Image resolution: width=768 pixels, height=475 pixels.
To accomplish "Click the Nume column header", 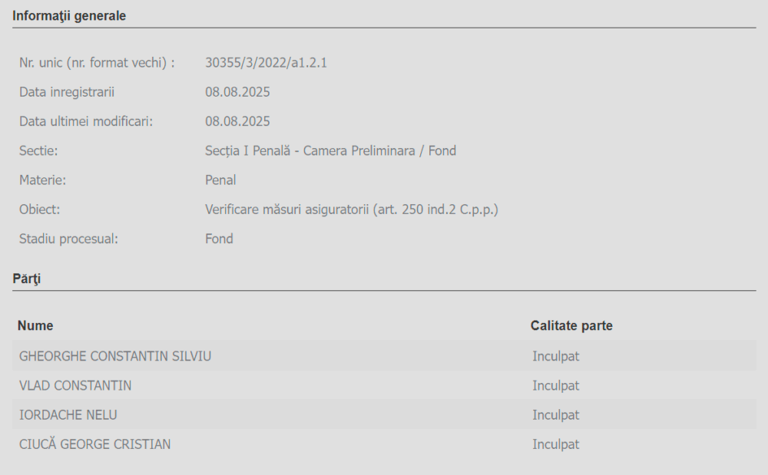I will tap(35, 326).
